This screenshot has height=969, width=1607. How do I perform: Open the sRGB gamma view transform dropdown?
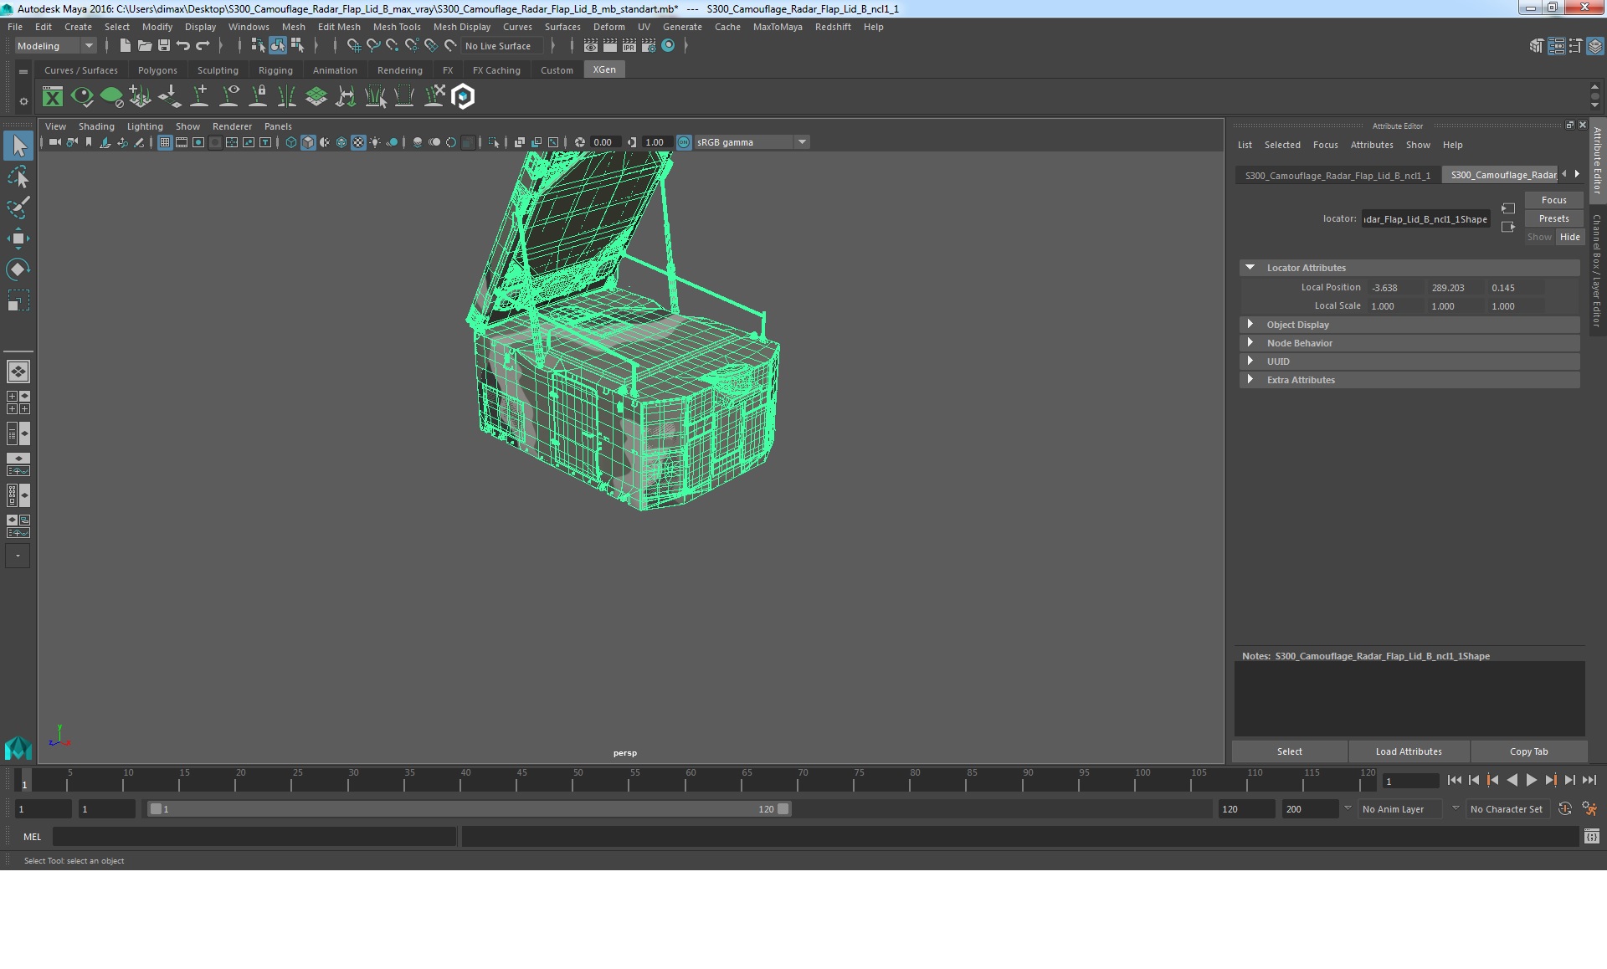[752, 142]
